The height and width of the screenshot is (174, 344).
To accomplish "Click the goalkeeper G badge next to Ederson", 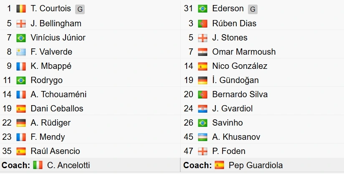I will point(253,10).
